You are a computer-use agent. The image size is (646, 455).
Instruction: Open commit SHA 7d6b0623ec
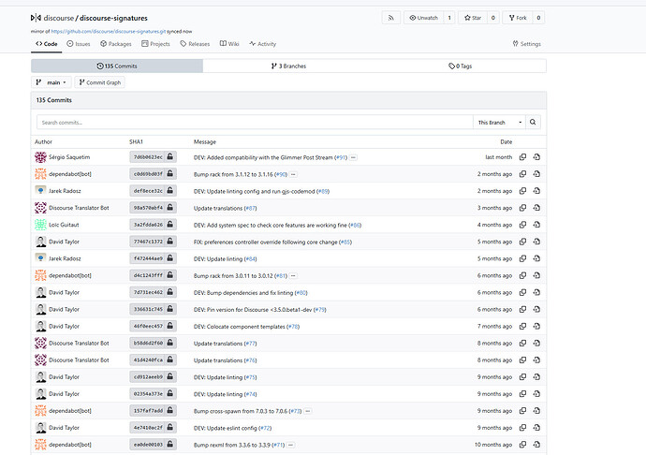(148, 157)
